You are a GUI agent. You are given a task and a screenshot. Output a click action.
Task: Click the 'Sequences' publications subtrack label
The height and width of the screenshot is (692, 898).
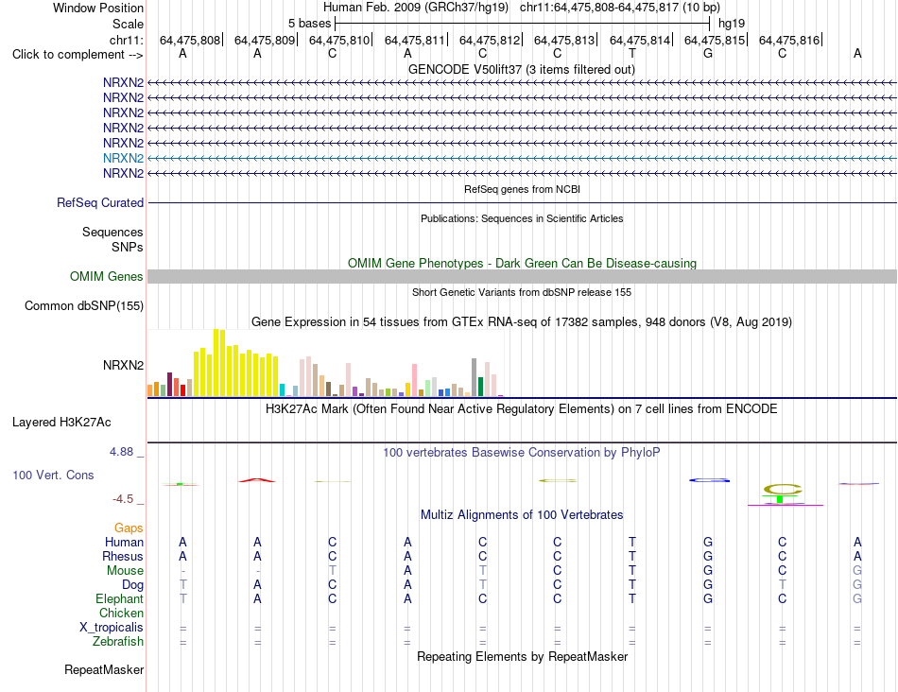[x=112, y=232]
